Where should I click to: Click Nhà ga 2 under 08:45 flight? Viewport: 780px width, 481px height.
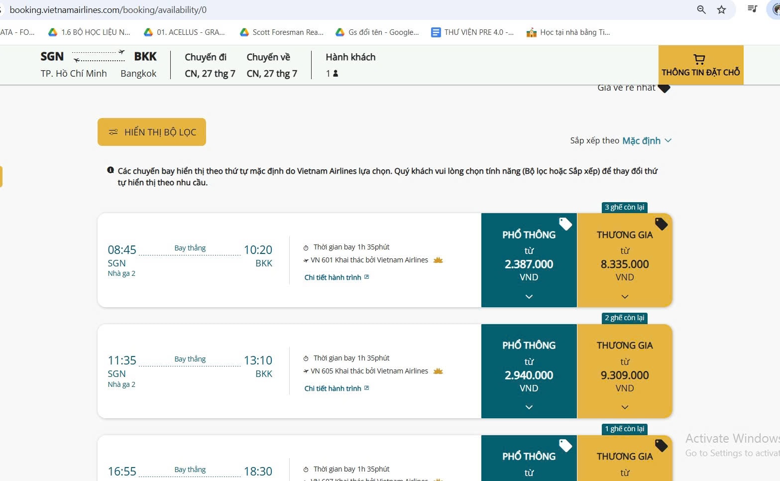121,273
